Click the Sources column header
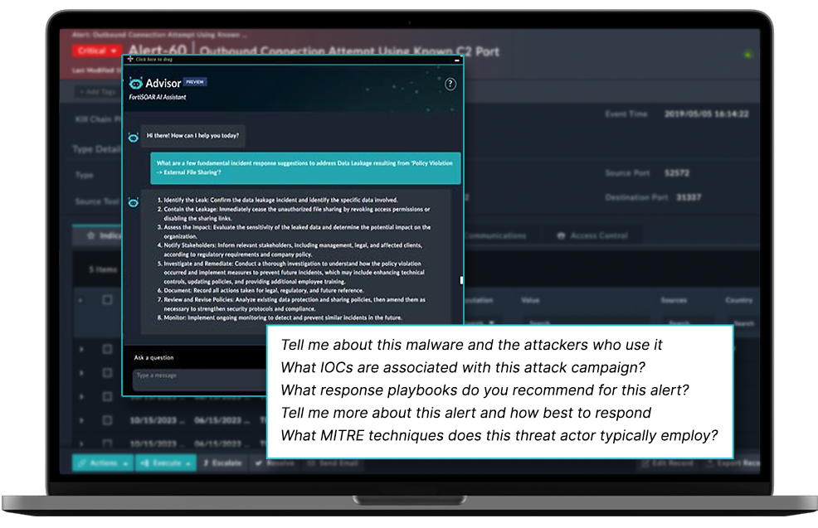 (x=674, y=300)
